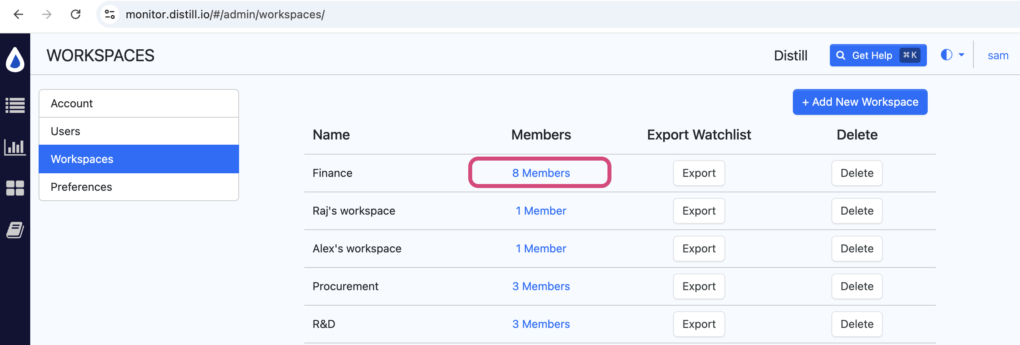Open the sam user menu

click(998, 55)
